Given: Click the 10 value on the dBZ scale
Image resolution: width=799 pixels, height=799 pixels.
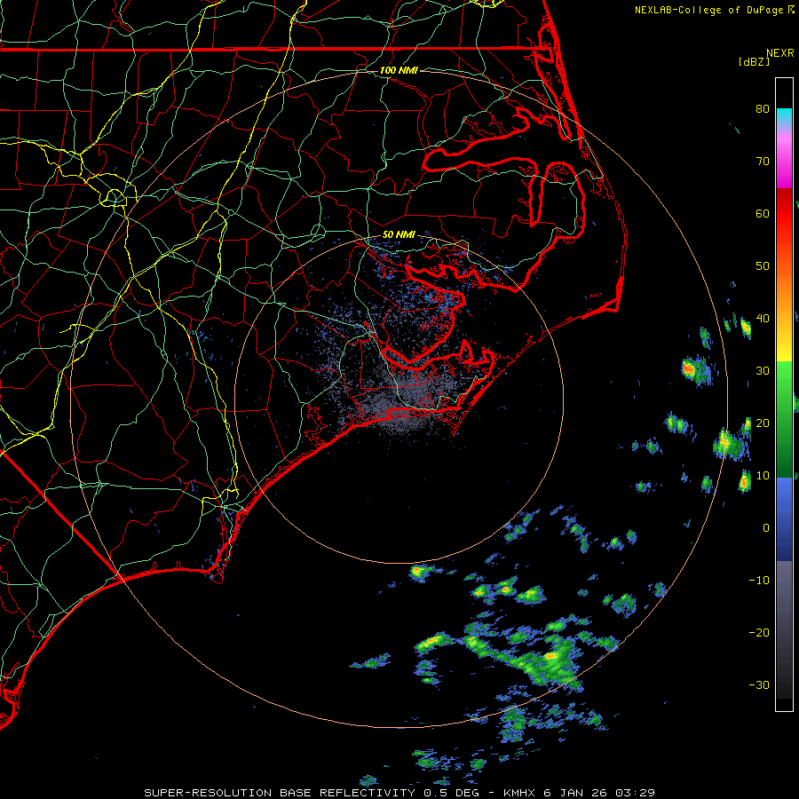Looking at the screenshot, I should click(x=763, y=476).
